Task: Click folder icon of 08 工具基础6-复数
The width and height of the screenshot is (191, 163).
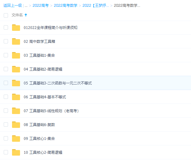Action: [x=16, y=125]
